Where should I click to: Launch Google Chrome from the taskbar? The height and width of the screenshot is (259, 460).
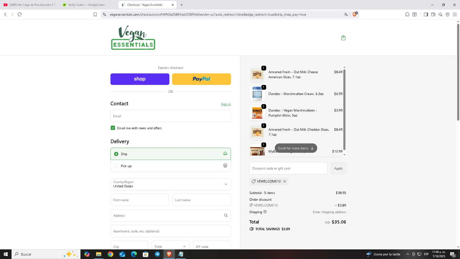tap(110, 254)
